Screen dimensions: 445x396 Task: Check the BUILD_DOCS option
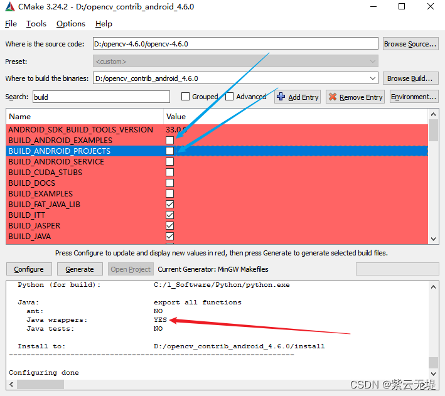tap(169, 183)
